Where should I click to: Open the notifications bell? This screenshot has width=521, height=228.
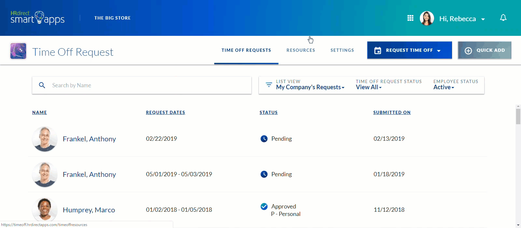pos(503,18)
